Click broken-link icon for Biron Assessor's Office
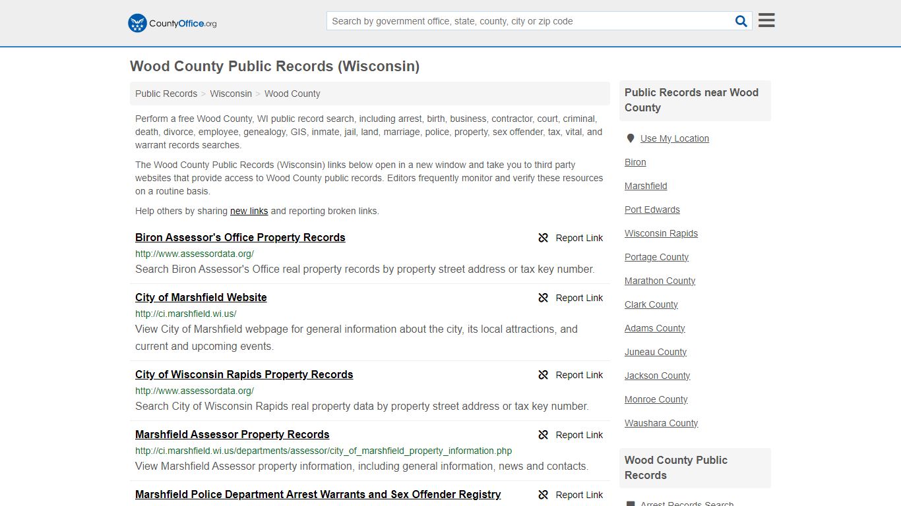The height and width of the screenshot is (506, 901). 544,238
